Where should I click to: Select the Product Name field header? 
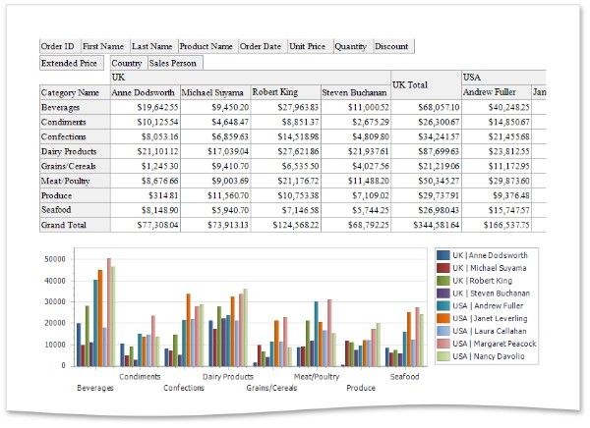click(206, 45)
